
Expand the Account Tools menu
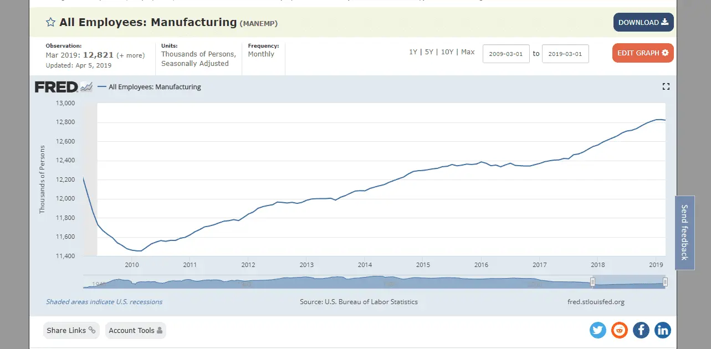[x=135, y=331]
